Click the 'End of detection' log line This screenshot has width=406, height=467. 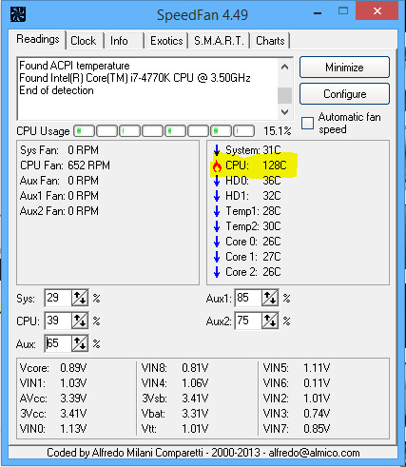(56, 90)
